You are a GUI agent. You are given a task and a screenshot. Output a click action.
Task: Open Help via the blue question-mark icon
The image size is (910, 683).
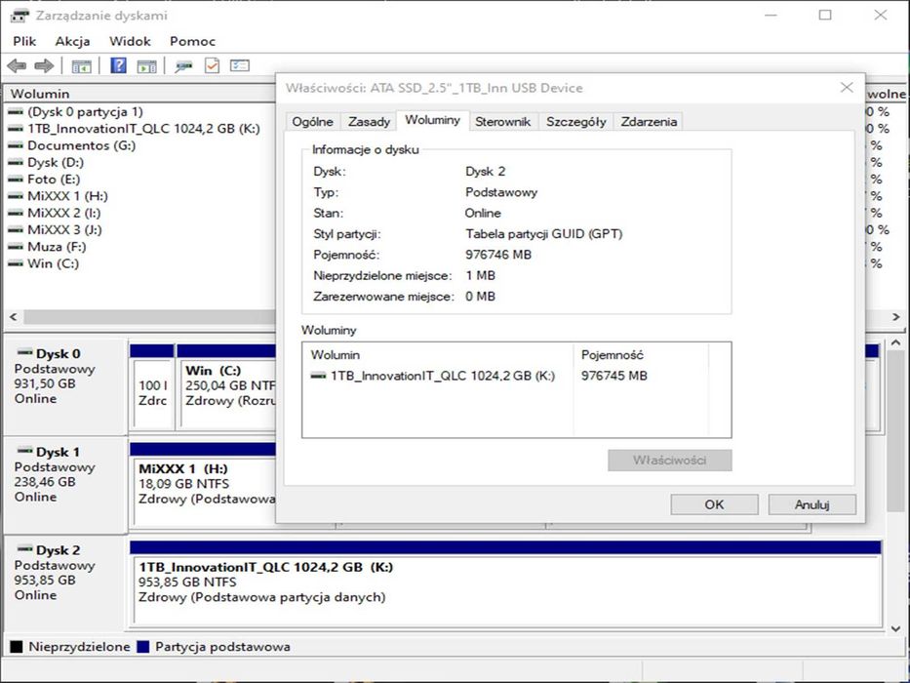[118, 65]
